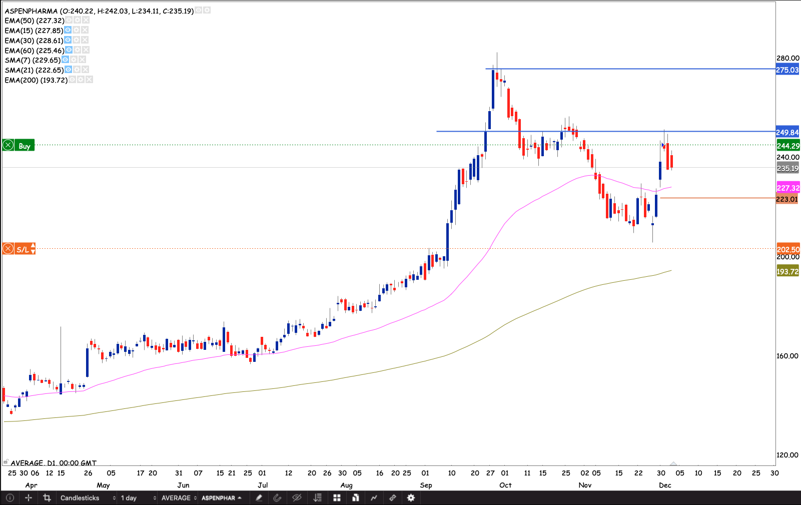This screenshot has width=801, height=505.
Task: Open chart settings gear in bottom toolbar
Action: click(411, 498)
